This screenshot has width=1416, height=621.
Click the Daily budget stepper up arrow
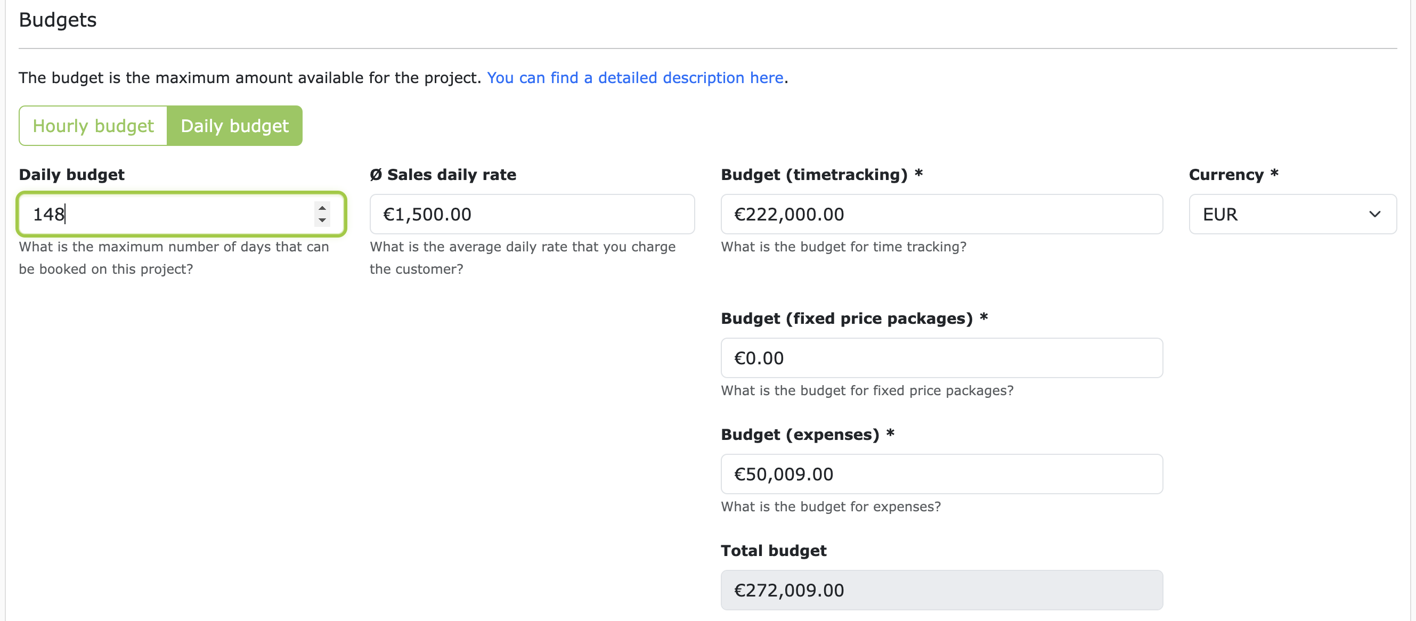[x=322, y=207]
